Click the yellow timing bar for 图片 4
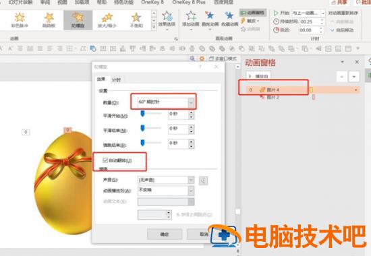 311,90
